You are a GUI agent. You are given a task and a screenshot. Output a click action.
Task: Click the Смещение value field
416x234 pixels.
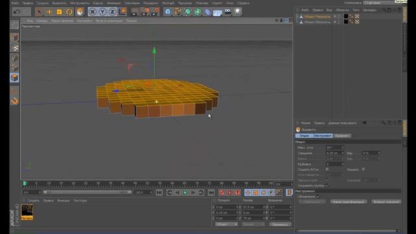335,153
